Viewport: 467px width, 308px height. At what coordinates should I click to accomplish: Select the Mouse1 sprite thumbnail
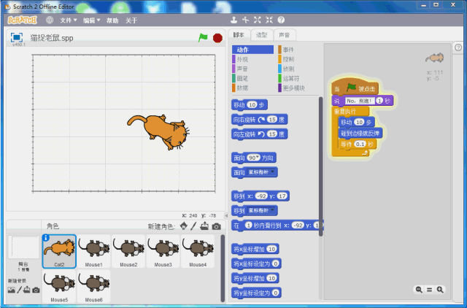94,251
